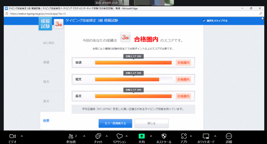
Task: Expand chat options caret
Action: point(106,136)
